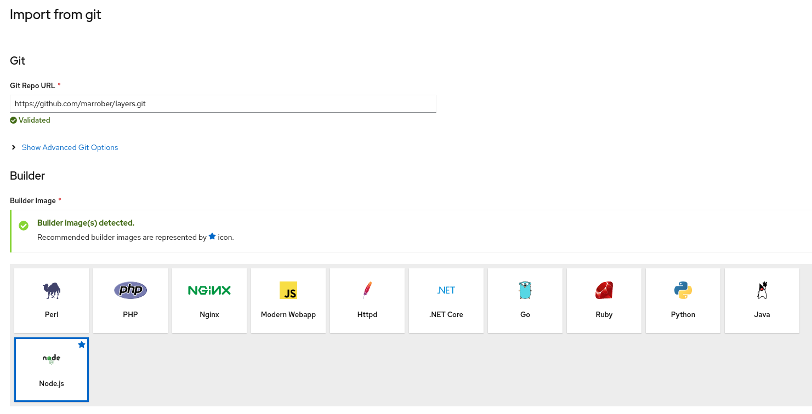Click the Node.js card label text
The width and height of the screenshot is (812, 414).
point(52,383)
